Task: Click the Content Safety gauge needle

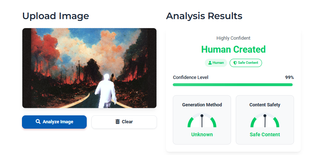Action: (x=265, y=121)
